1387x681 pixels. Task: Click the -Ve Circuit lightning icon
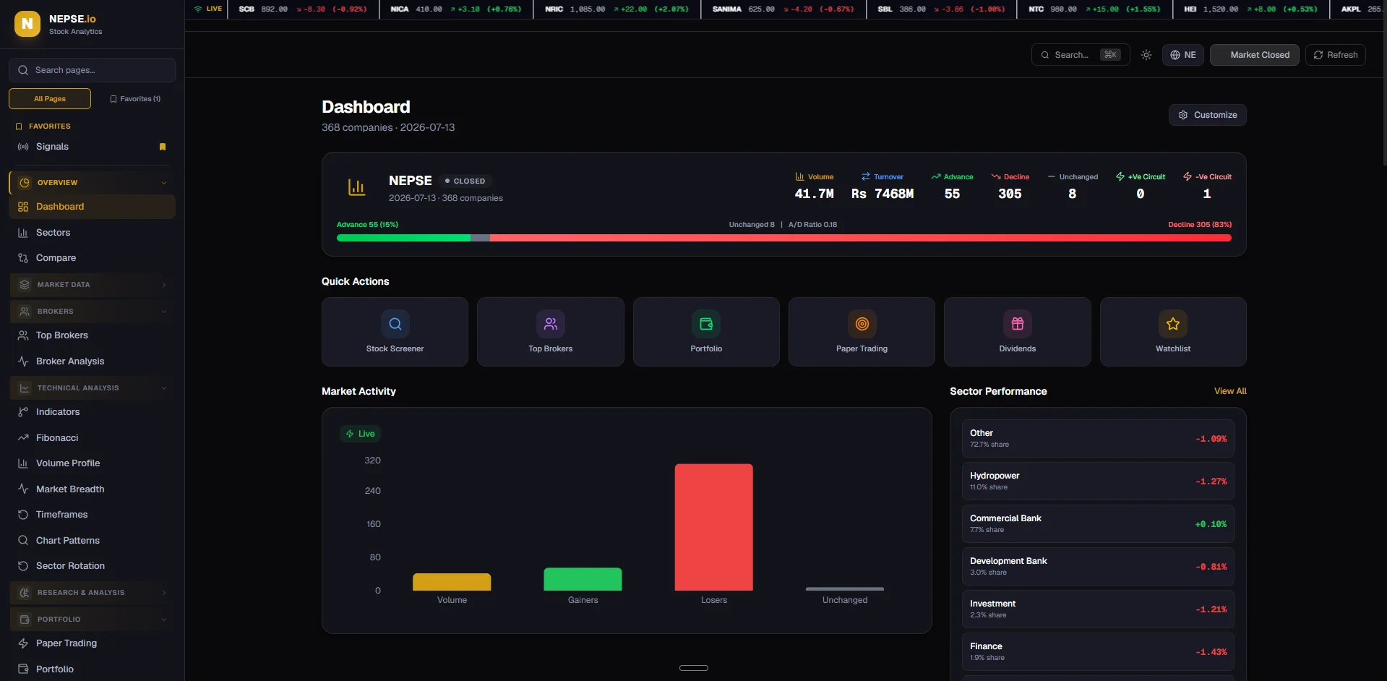[x=1188, y=176]
